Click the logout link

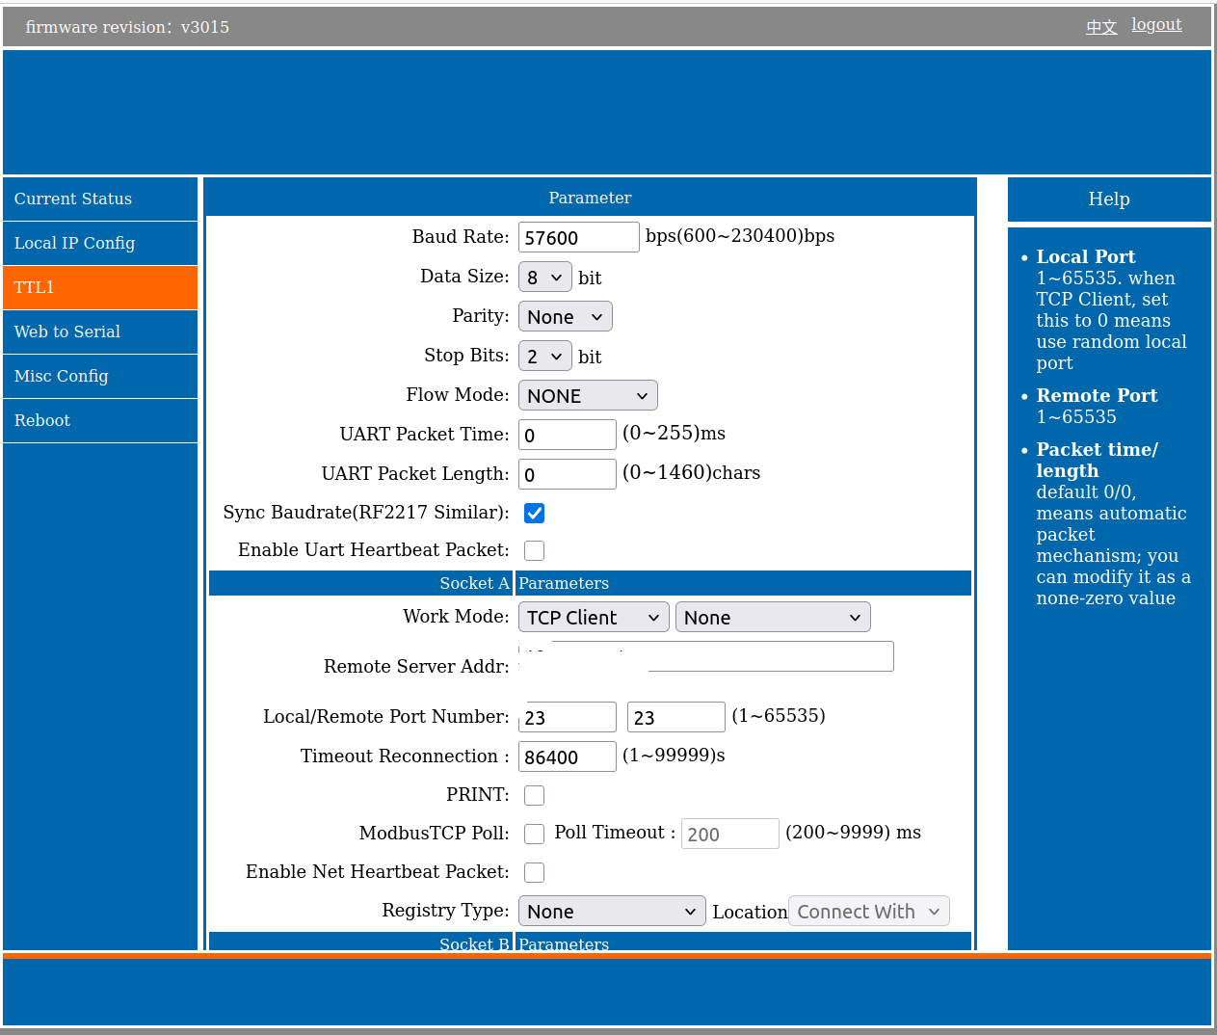[x=1156, y=25]
